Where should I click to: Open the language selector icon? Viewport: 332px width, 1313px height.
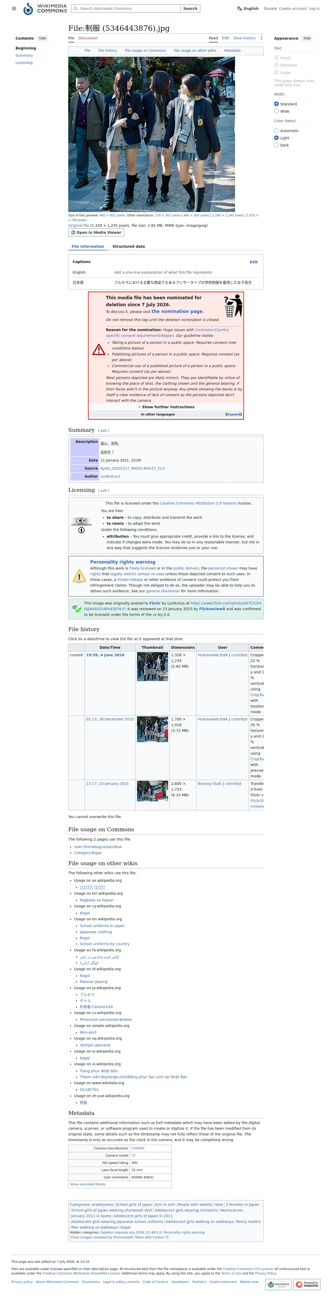pyautogui.click(x=240, y=9)
